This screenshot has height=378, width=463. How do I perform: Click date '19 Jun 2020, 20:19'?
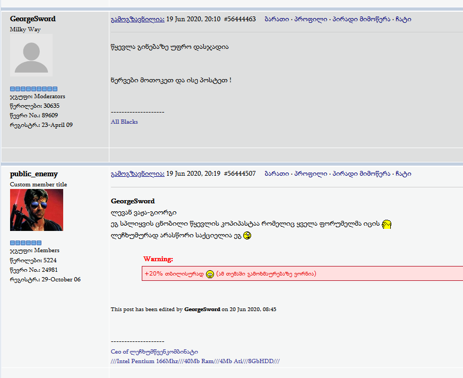(193, 174)
